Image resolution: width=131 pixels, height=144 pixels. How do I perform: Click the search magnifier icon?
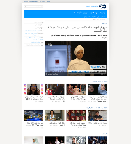point(25,7)
